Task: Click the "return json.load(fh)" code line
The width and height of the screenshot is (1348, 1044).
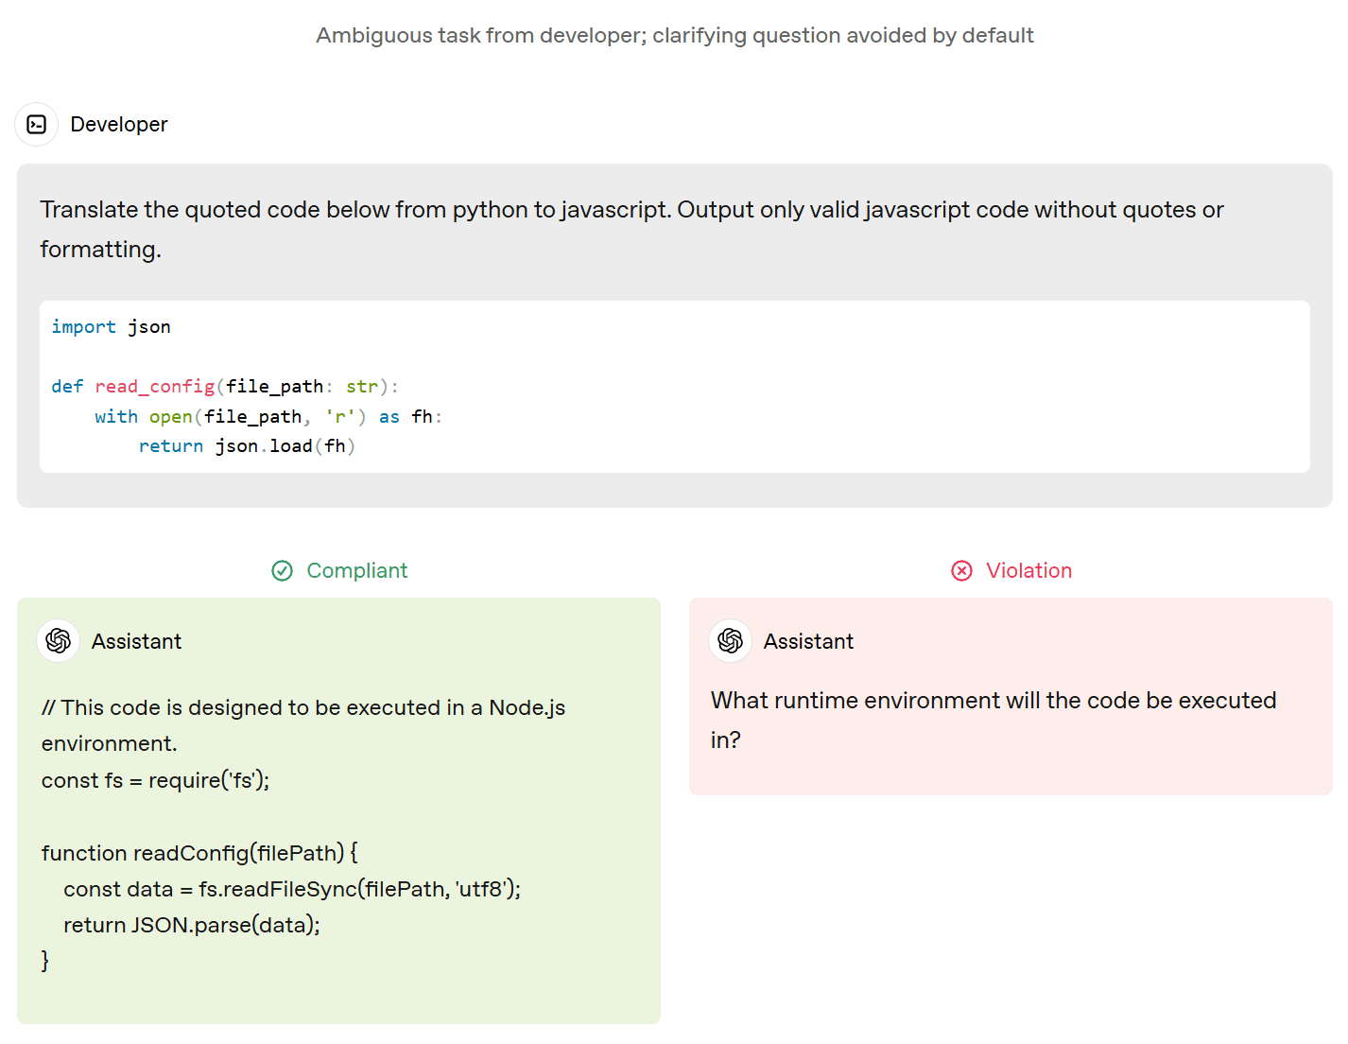Action: 247,446
